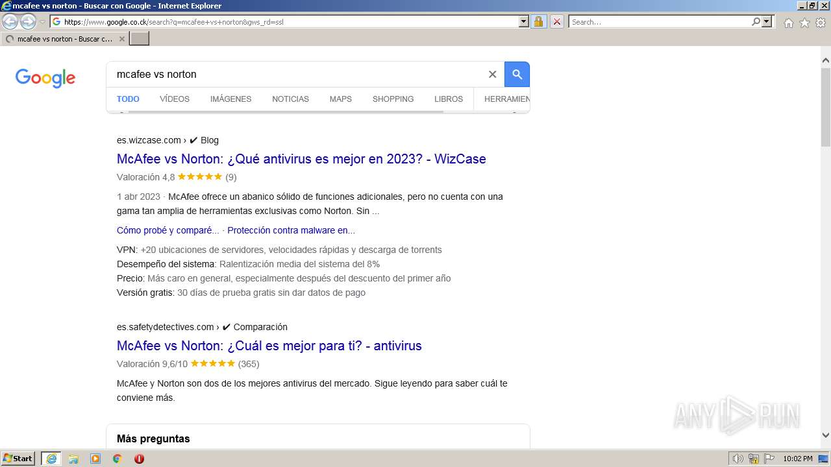Switch to the IMÁGENES tab
The image size is (831, 467).
pyautogui.click(x=230, y=99)
